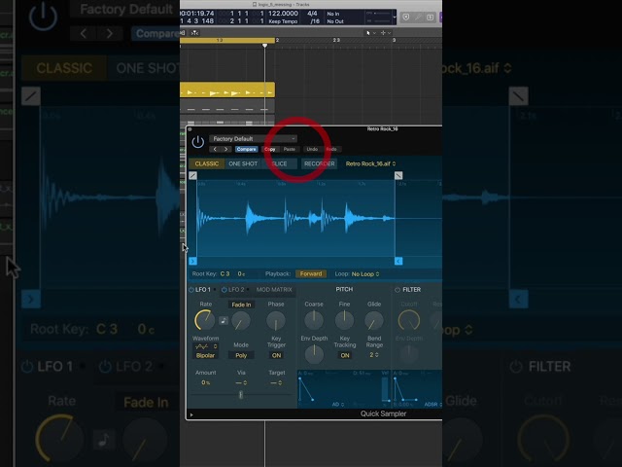Click the modulation slider handle below Via
Screen dimensions: 622x467
(240, 394)
